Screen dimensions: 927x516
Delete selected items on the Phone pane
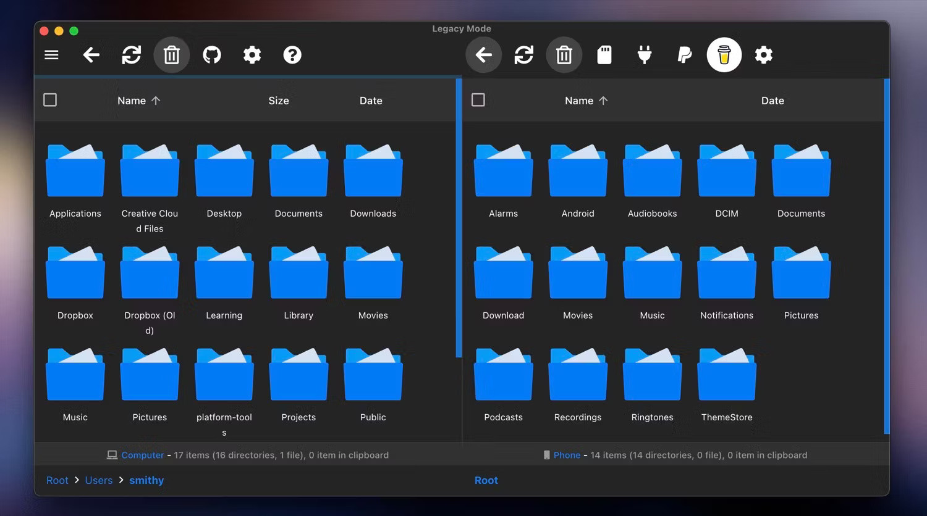564,54
